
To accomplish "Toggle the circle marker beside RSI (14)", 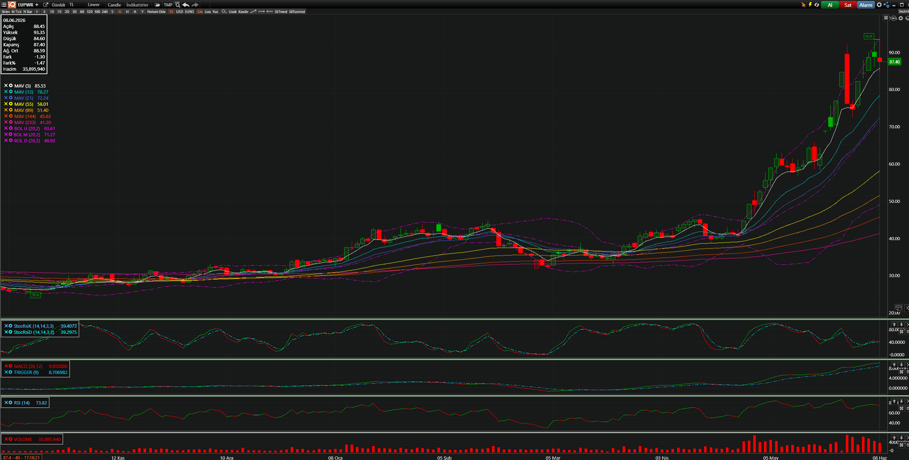I will (10, 403).
